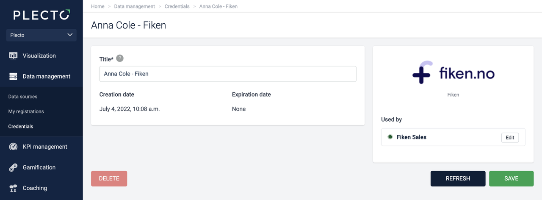Open My registrations submenu item
Screen dimensions: 542x200
point(26,111)
